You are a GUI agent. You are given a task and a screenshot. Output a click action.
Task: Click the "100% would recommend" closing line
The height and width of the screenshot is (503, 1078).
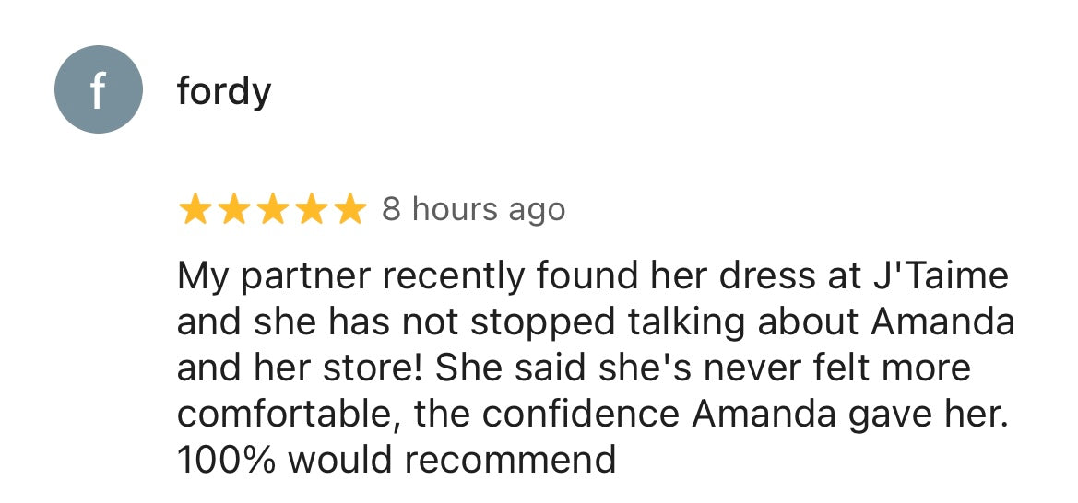tap(397, 460)
